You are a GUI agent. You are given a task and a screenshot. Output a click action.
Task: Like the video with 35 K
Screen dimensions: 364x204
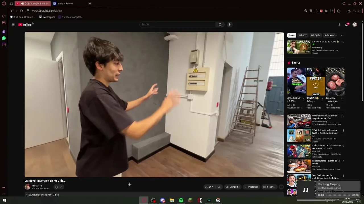[209, 187]
